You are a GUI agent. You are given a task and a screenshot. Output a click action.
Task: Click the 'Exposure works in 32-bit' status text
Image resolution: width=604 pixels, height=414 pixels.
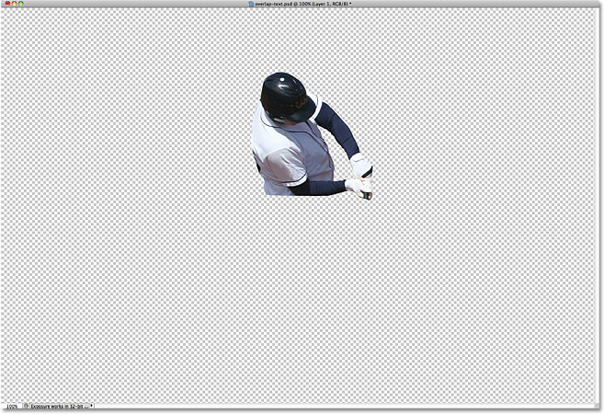pyautogui.click(x=60, y=407)
